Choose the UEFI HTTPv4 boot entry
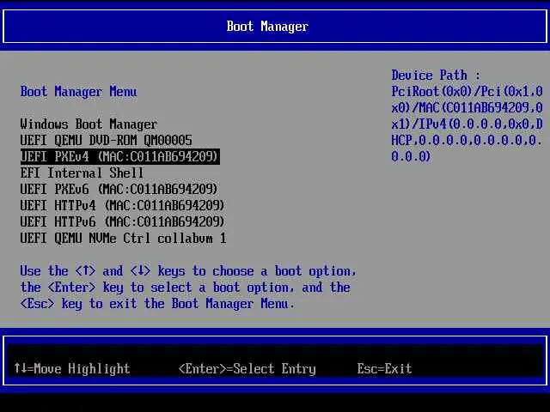 pos(122,206)
